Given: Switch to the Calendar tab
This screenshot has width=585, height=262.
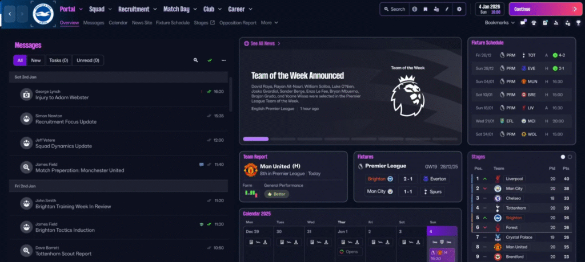Looking at the screenshot, I should coord(118,23).
